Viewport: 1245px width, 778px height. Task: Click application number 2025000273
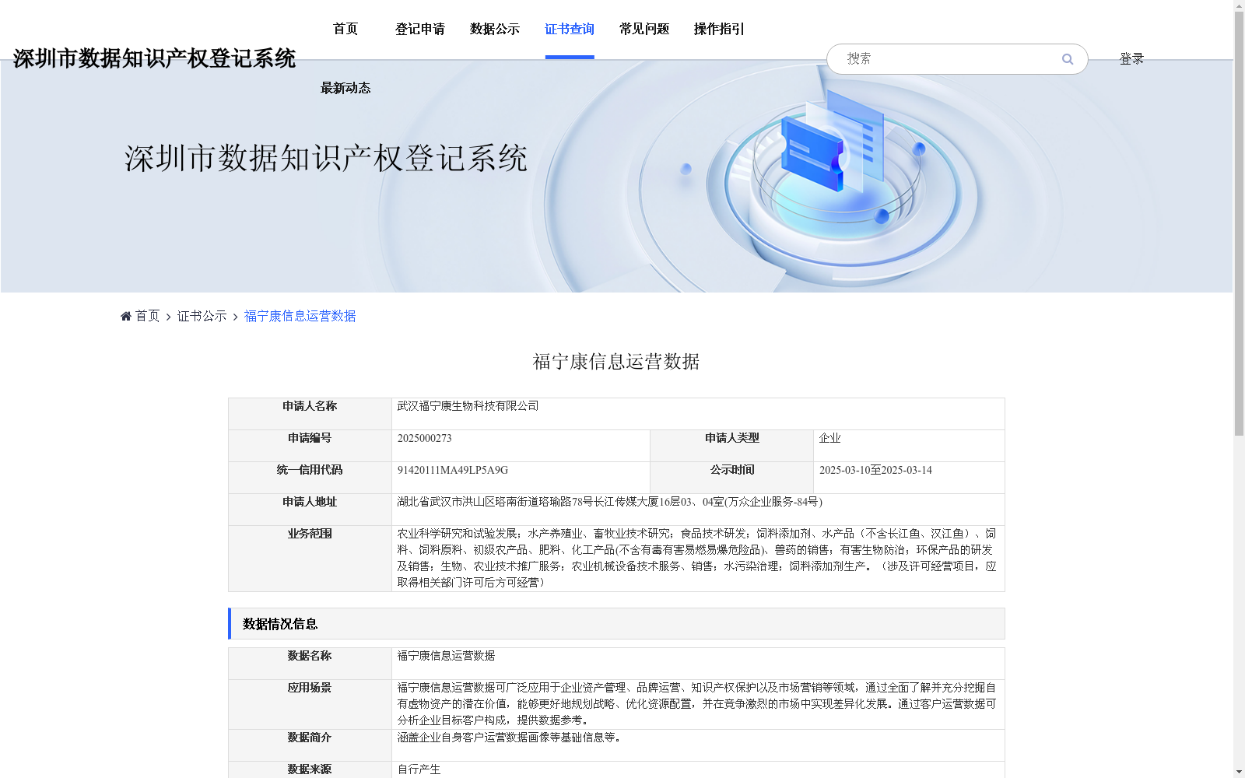pos(425,438)
